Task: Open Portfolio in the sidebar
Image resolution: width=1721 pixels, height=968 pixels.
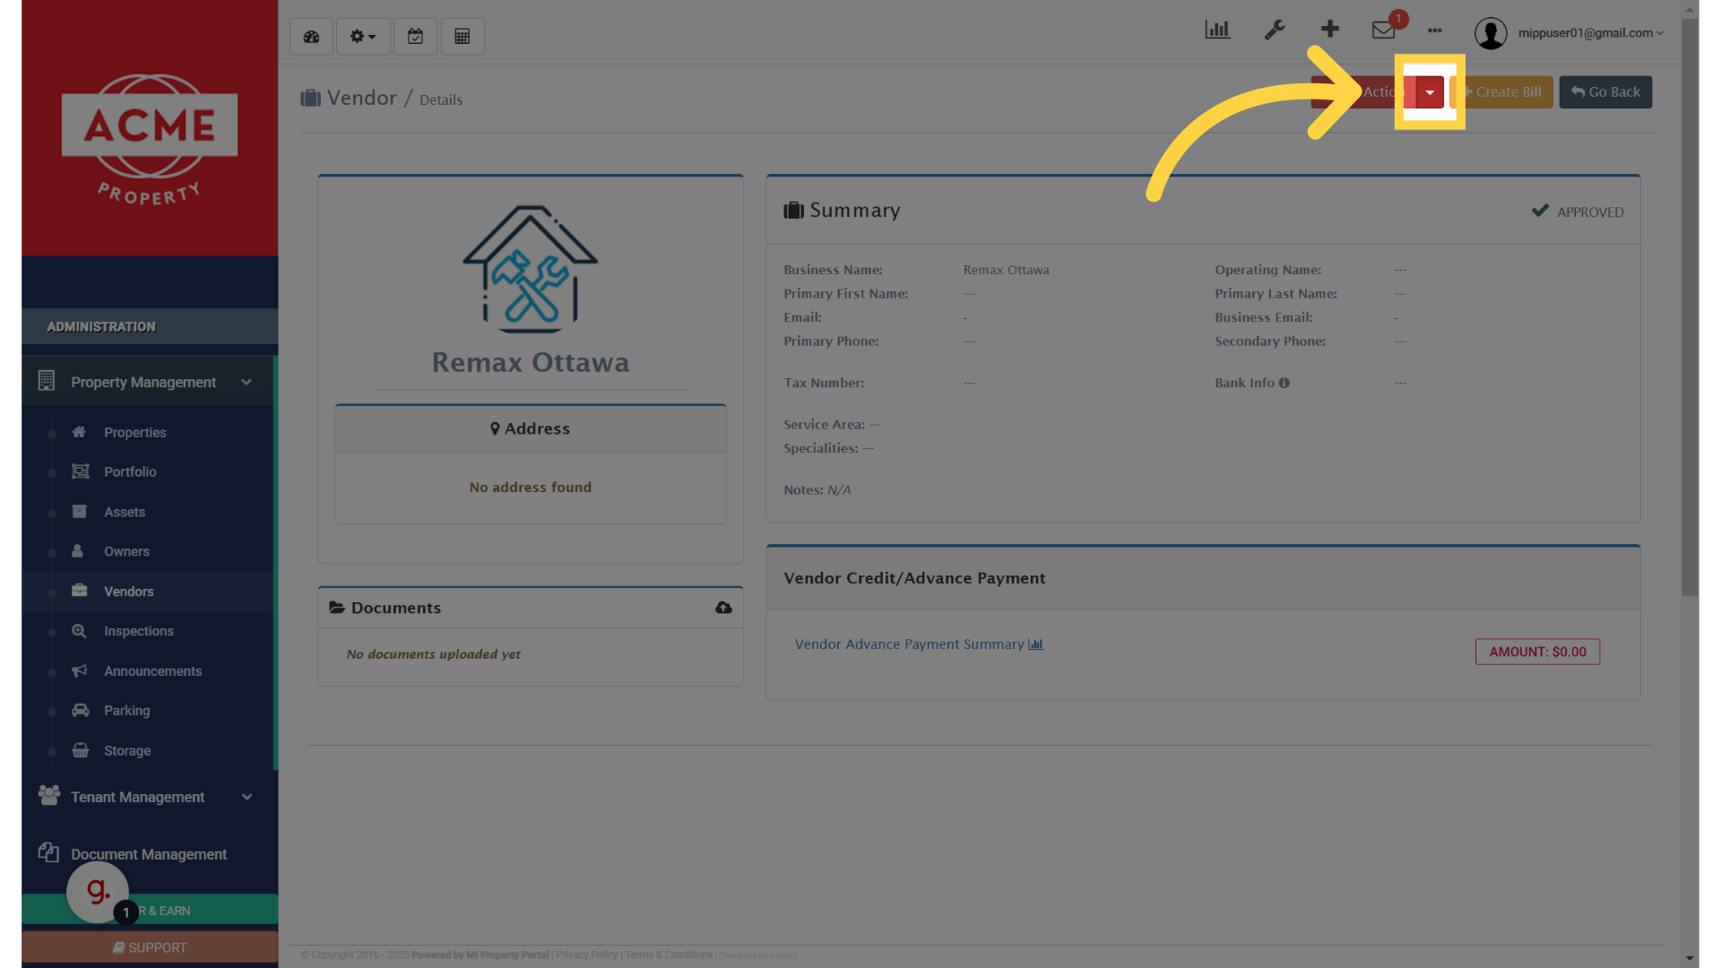Action: point(130,472)
